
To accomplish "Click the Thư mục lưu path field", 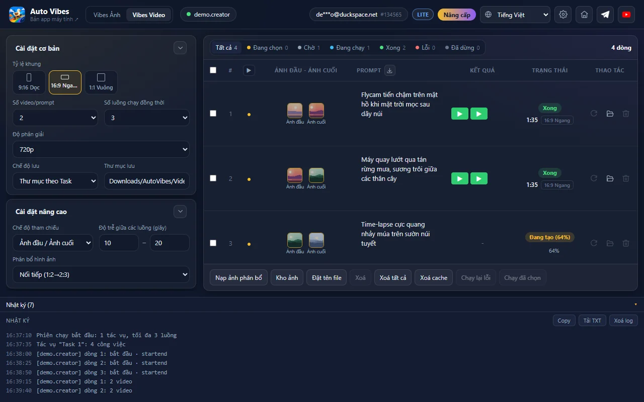I will pos(147,181).
